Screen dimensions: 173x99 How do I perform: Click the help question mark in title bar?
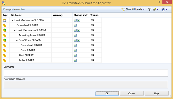coord(159,2)
